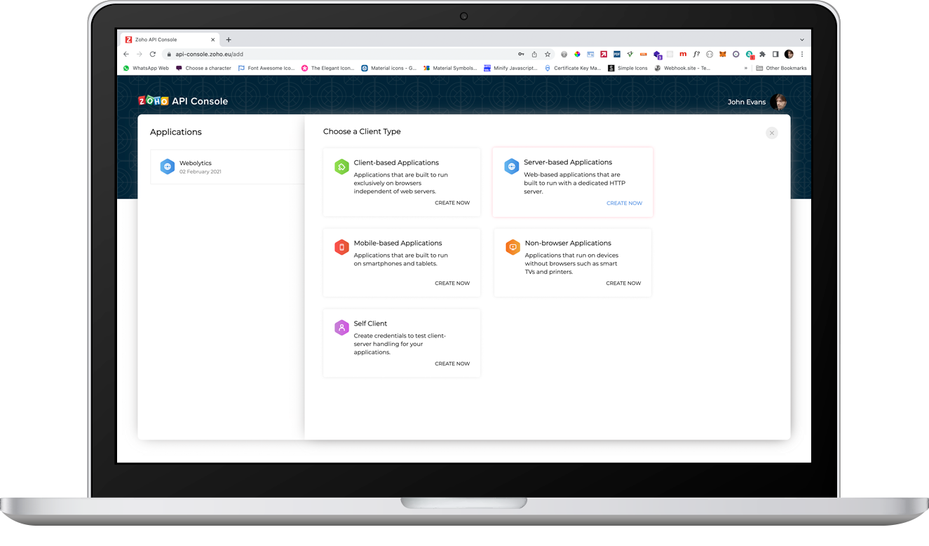929x546 pixels.
Task: Open the Webhook.site bookmark
Action: (682, 67)
